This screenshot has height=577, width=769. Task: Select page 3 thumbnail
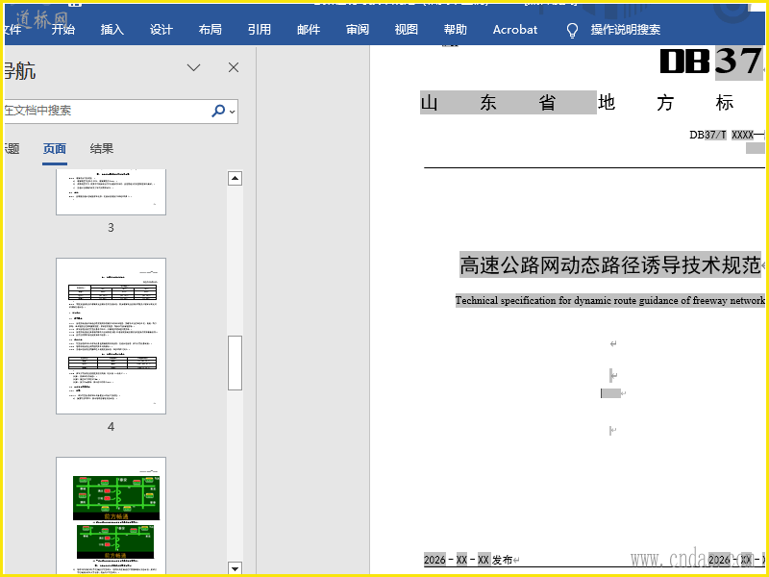[x=111, y=191]
